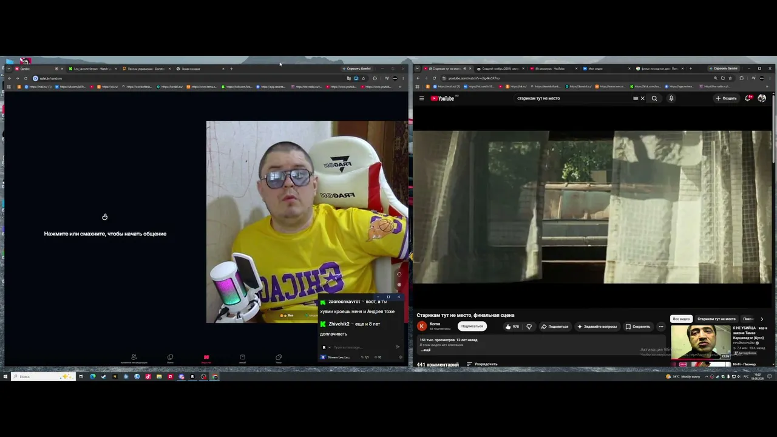
Task: Open the on-screen keyboard in YouTube search
Action: (636, 98)
